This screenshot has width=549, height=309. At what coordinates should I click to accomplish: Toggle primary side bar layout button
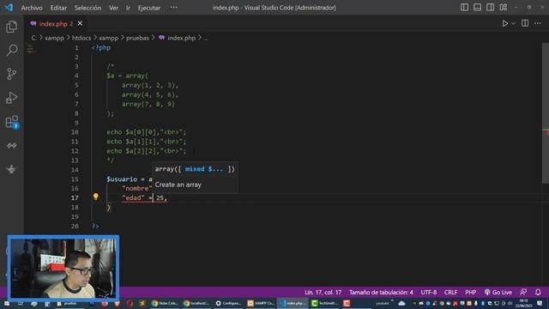coord(464,8)
